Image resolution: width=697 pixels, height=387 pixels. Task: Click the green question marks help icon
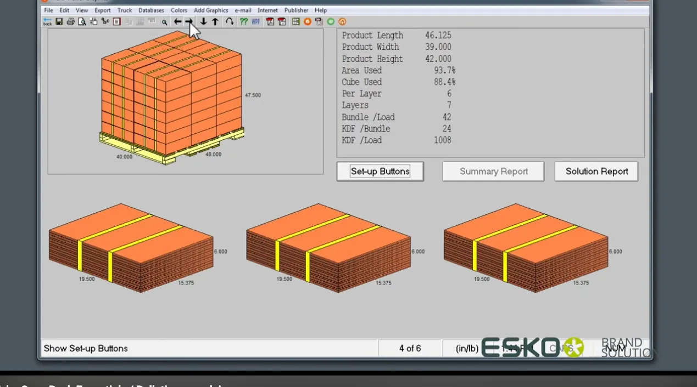244,22
